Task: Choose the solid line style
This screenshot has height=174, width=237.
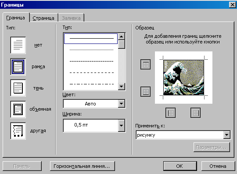Action: pyautogui.click(x=91, y=39)
